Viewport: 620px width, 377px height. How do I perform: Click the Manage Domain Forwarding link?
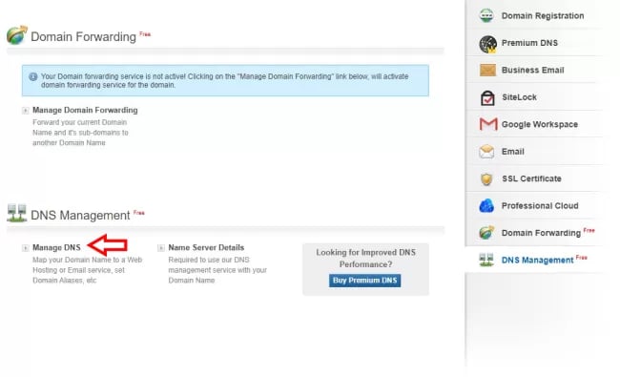pos(85,110)
